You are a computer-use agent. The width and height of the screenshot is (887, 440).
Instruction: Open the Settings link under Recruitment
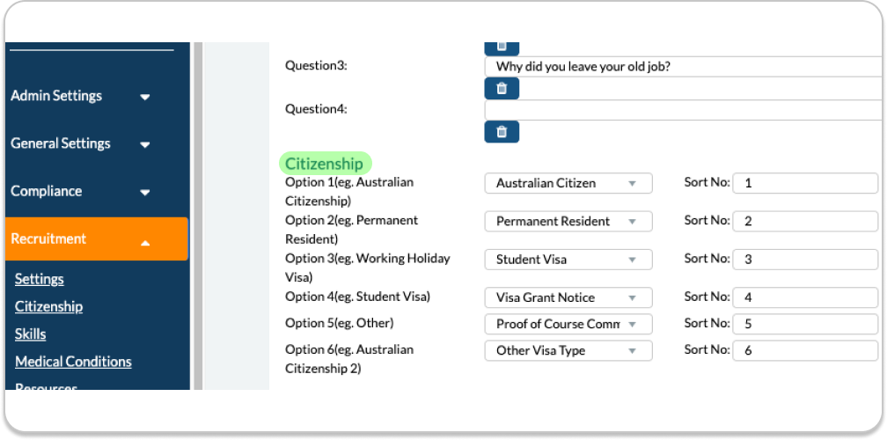(40, 279)
